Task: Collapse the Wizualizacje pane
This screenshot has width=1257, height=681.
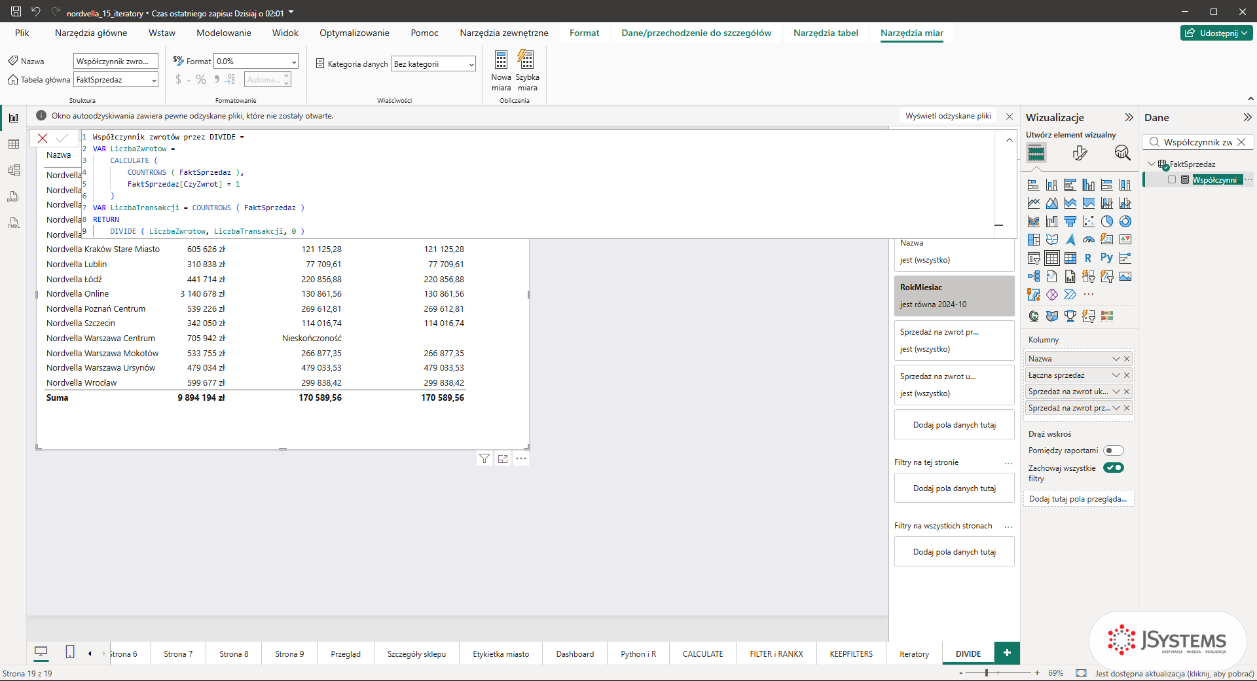Action: pos(1129,118)
